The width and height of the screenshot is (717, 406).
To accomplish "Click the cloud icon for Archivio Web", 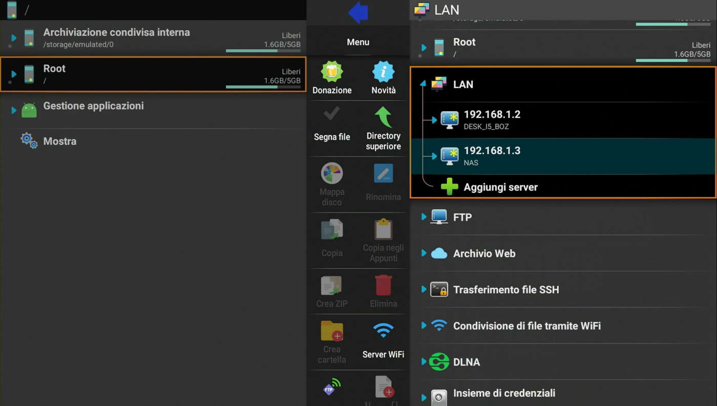I will pos(439,253).
